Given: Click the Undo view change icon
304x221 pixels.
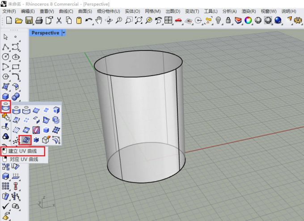Looking at the screenshot, I should (x=159, y=21).
